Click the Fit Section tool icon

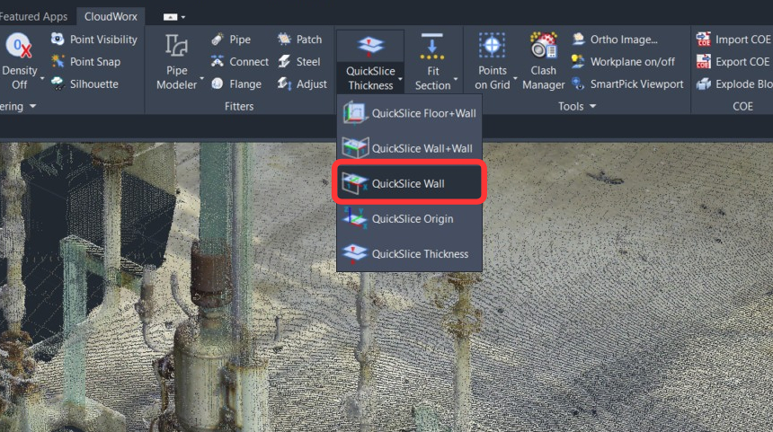[431, 47]
